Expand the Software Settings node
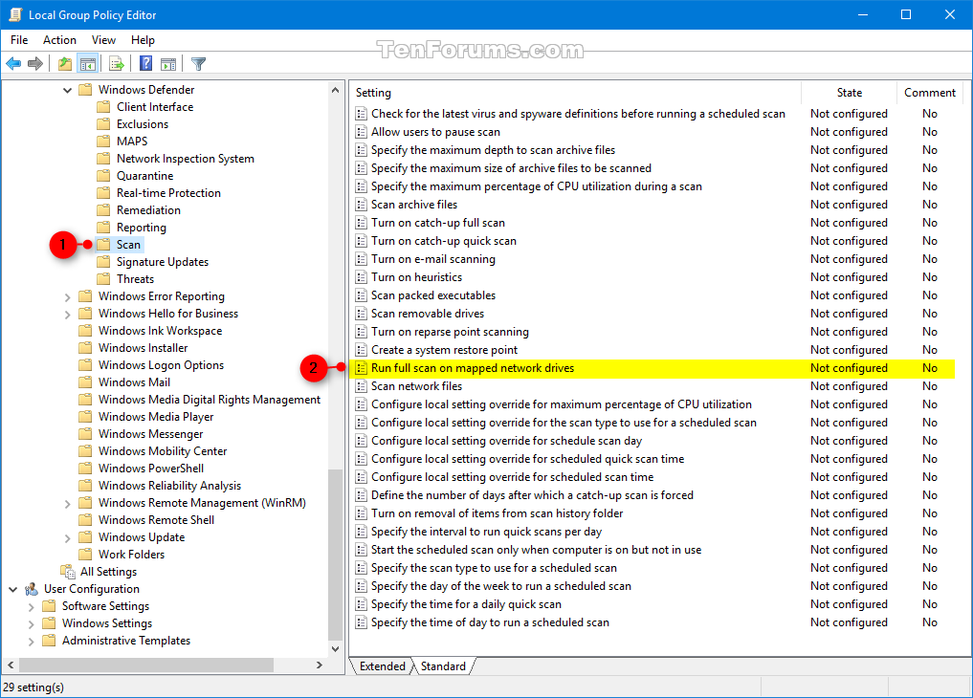The image size is (973, 698). click(x=31, y=607)
